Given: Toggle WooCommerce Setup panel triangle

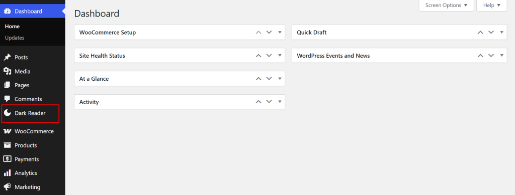Looking at the screenshot, I should (x=280, y=33).
